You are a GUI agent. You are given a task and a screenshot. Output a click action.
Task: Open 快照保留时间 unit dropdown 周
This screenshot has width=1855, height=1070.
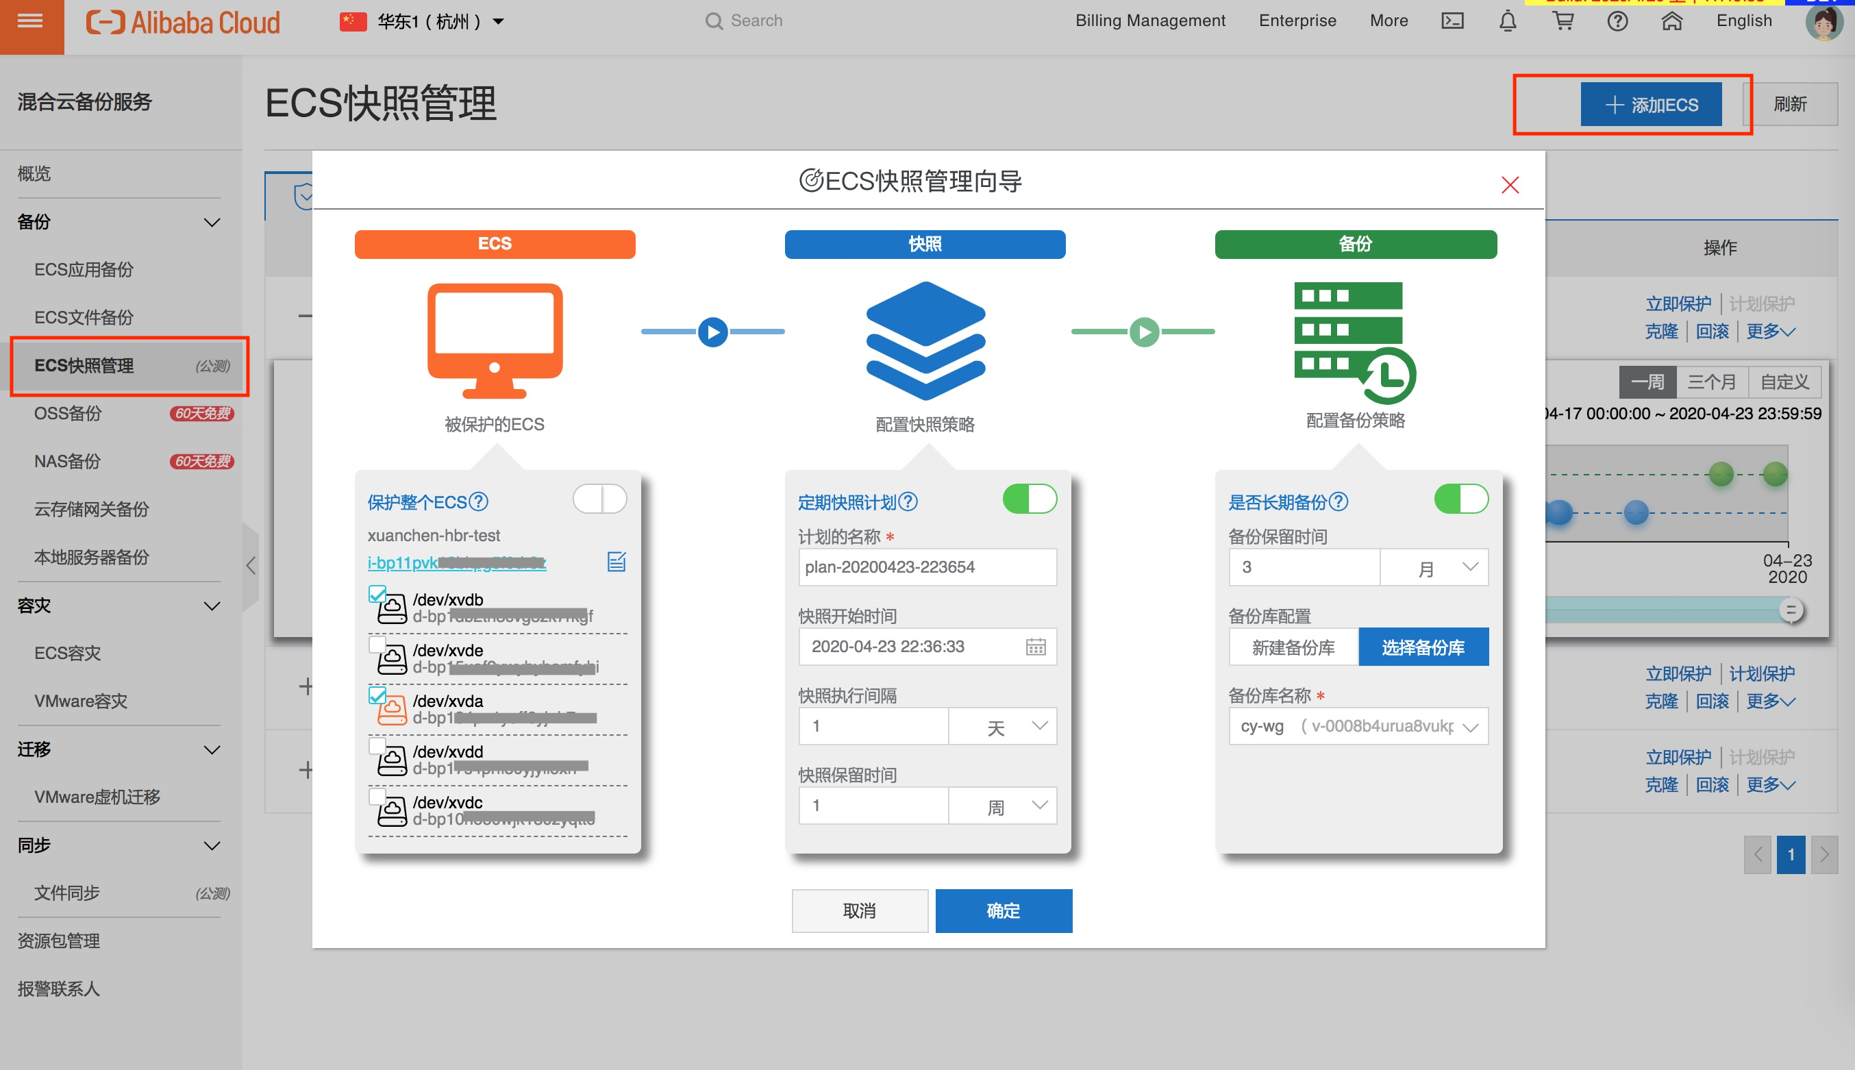(1002, 806)
